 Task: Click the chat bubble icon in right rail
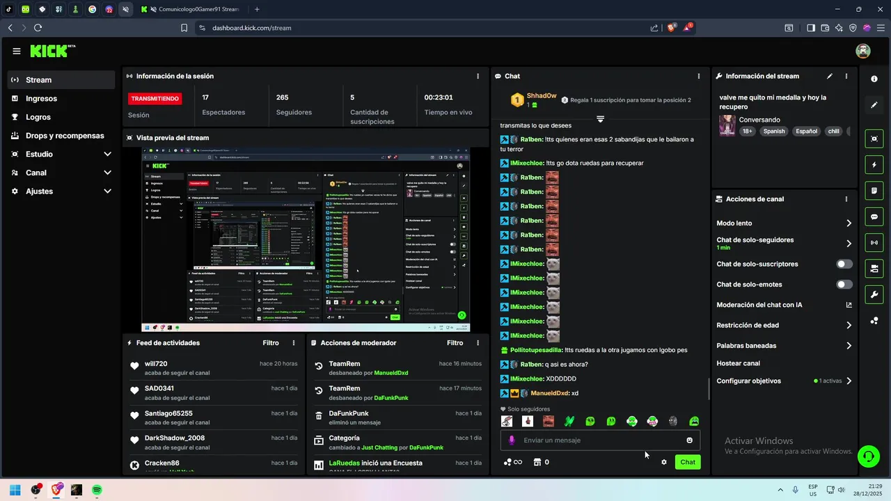(x=874, y=216)
